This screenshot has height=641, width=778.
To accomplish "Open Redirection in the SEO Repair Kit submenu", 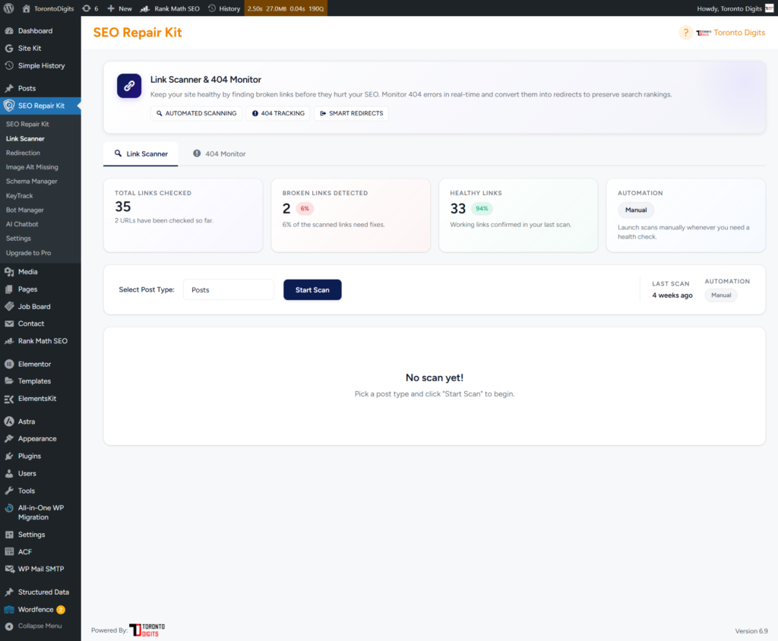I will coord(23,153).
